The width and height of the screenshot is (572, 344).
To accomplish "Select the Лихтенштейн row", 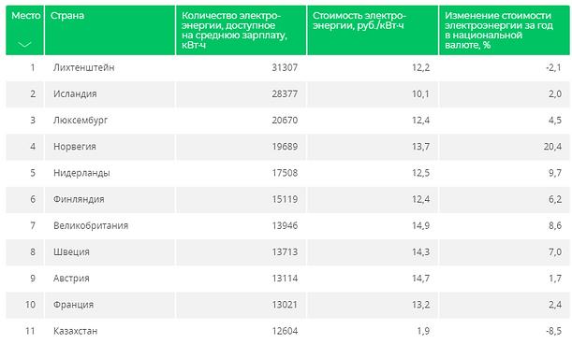I will pos(287,68).
